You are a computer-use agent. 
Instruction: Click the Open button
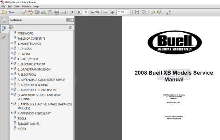(9, 12)
